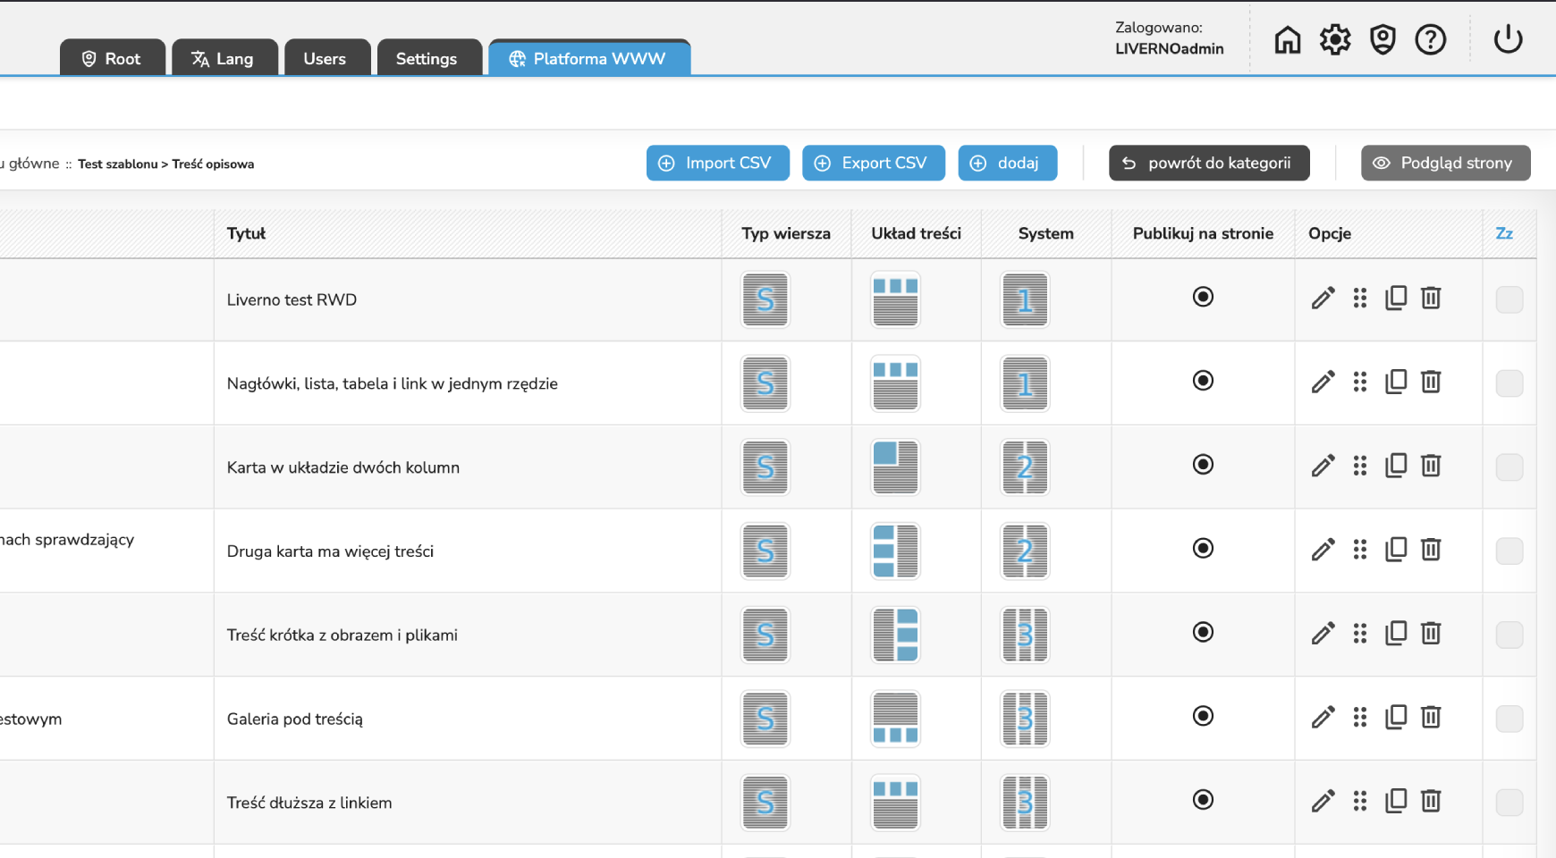Image resolution: width=1556 pixels, height=858 pixels.
Task: Toggle publish radio for Nagłówki, lista, tabela row
Action: 1203,381
